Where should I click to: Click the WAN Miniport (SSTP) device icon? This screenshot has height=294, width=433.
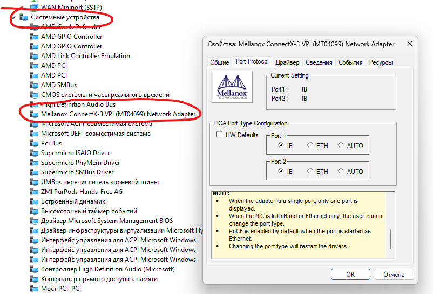(x=34, y=7)
